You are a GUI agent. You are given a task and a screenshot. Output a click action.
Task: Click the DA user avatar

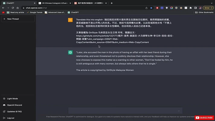70,20
